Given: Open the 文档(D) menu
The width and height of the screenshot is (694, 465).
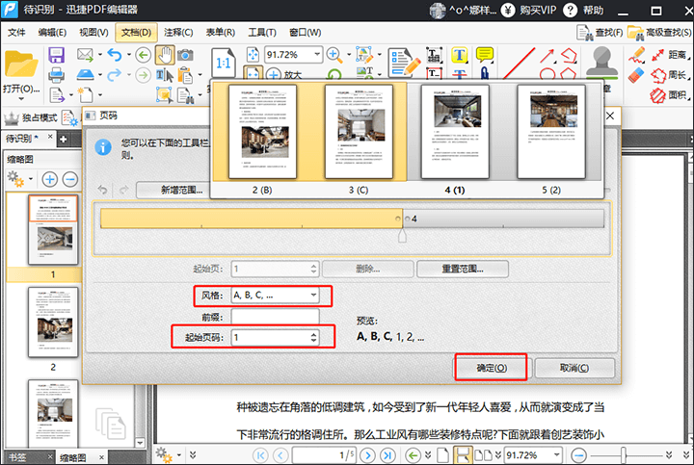Looking at the screenshot, I should (x=137, y=32).
